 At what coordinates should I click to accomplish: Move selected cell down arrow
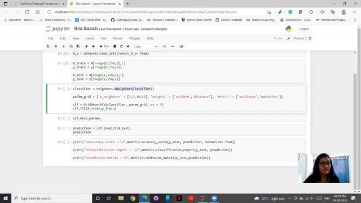[x=93, y=46]
